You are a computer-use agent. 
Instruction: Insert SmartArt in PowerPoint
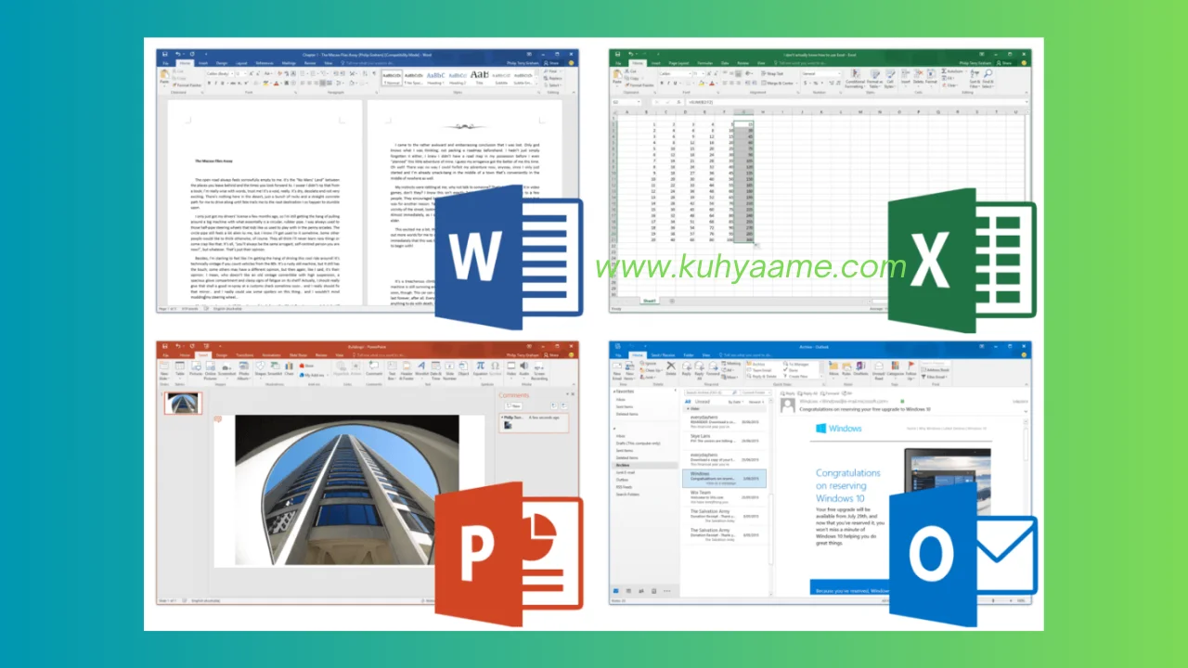tap(275, 367)
